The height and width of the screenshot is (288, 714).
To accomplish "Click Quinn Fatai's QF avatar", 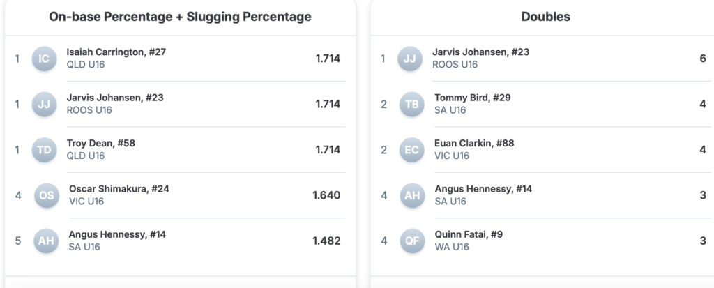I will coord(411,241).
